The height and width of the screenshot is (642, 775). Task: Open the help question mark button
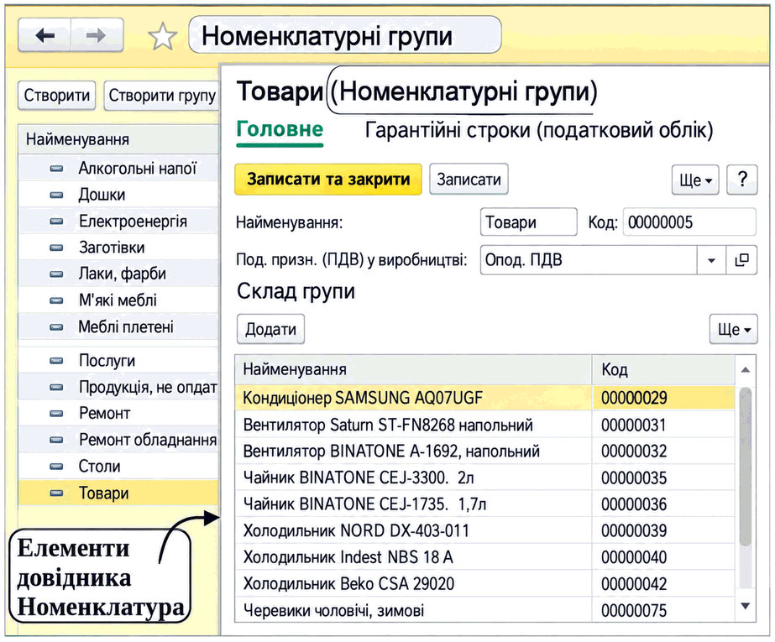742,180
